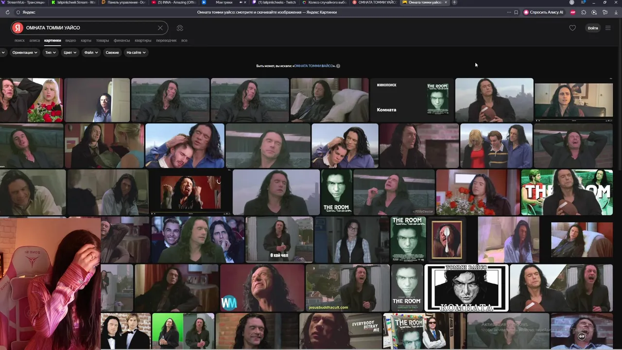Open the все services tab
Viewport: 622px width, 350px height.
pos(184,40)
